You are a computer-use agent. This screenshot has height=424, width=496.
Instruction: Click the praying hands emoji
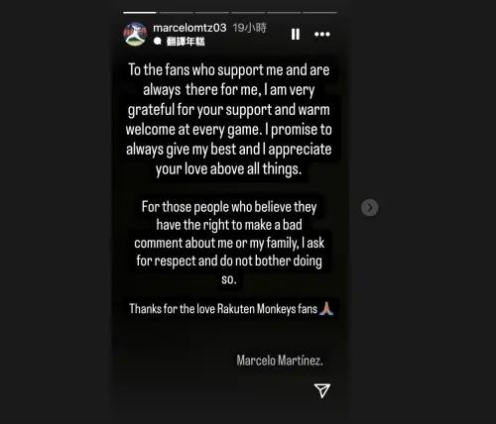(326, 308)
